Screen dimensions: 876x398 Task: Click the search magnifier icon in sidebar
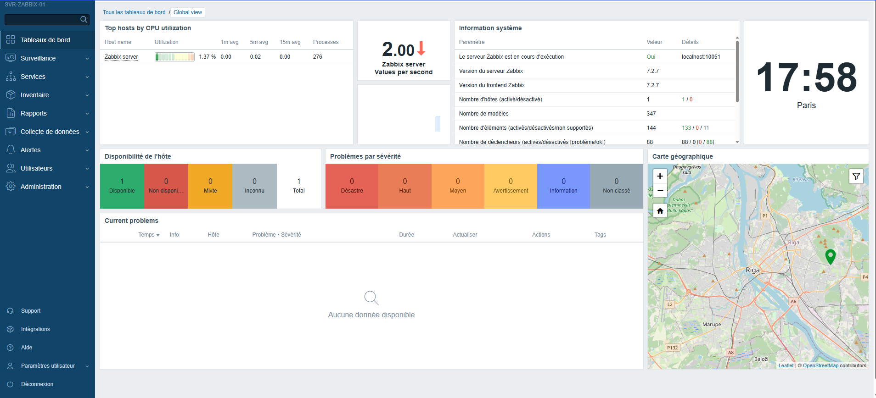click(x=84, y=19)
